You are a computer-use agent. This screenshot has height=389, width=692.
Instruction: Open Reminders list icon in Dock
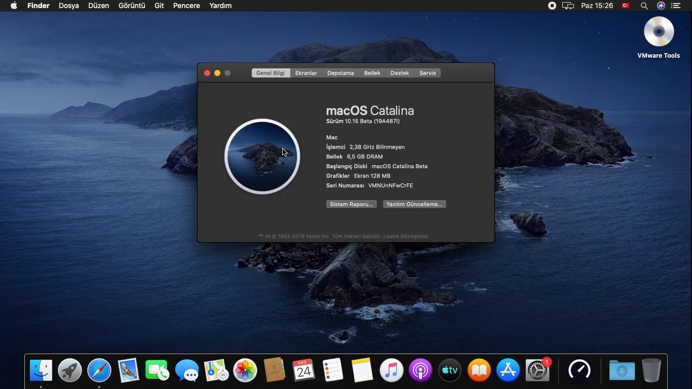[x=332, y=371]
